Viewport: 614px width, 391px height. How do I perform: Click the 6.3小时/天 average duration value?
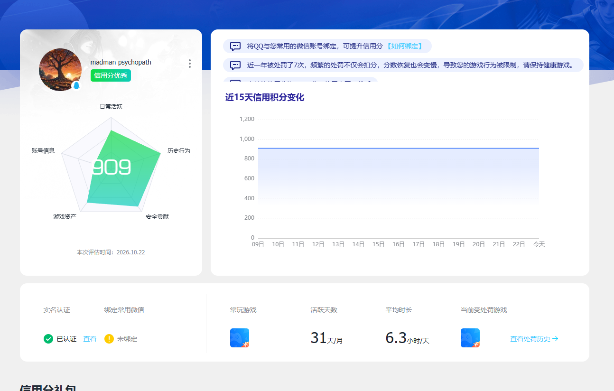(407, 338)
